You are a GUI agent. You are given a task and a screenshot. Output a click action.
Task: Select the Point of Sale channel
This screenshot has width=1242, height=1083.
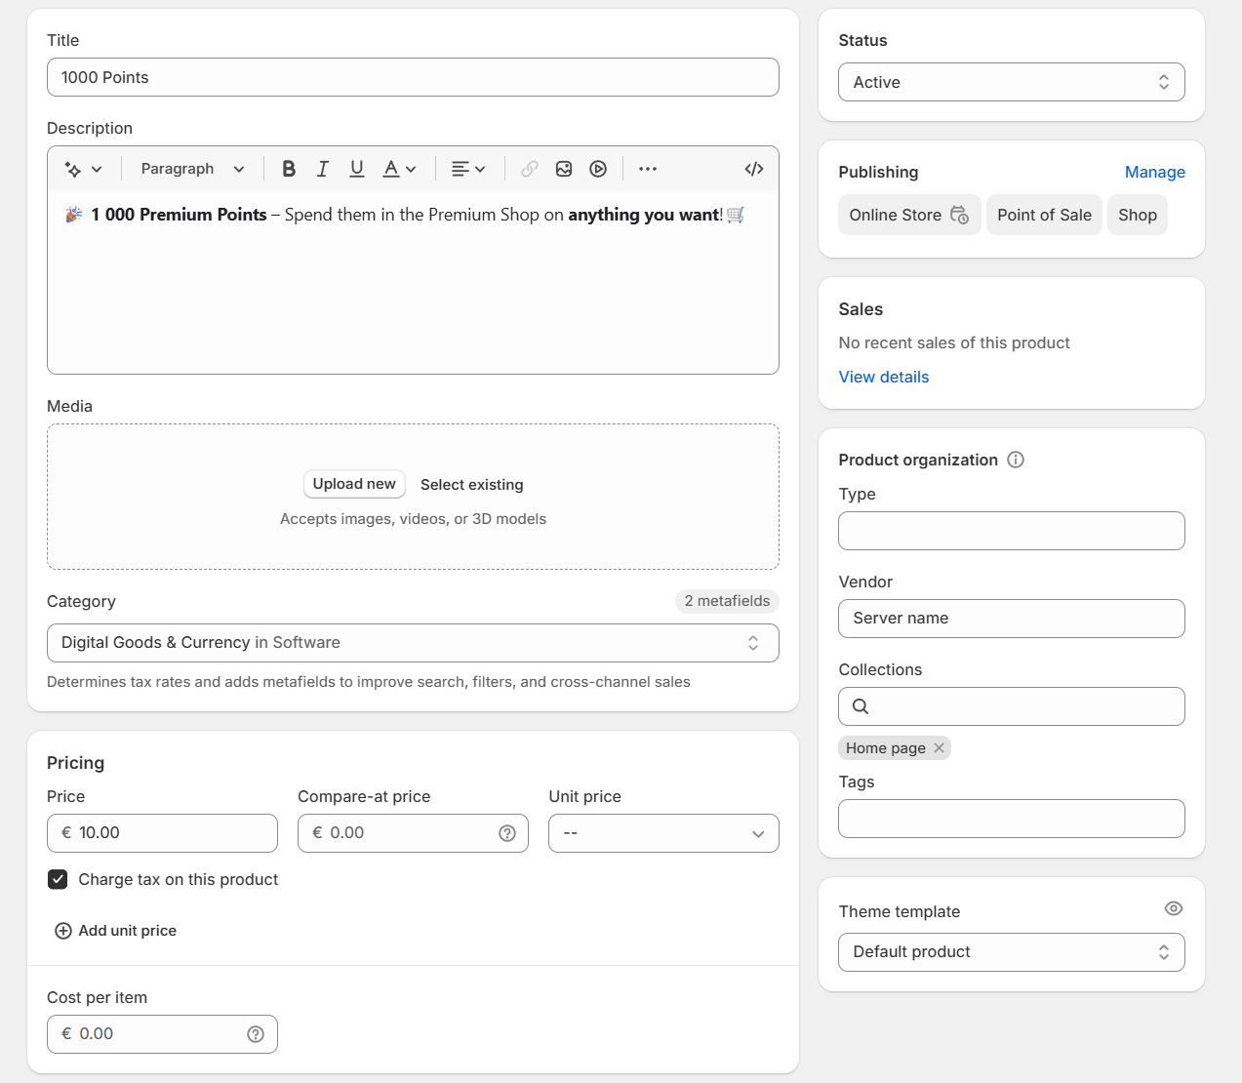(1044, 215)
